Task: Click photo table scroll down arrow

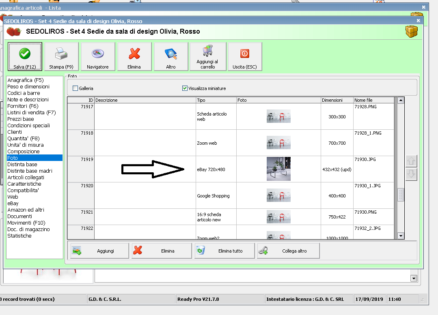Action: 401,236
